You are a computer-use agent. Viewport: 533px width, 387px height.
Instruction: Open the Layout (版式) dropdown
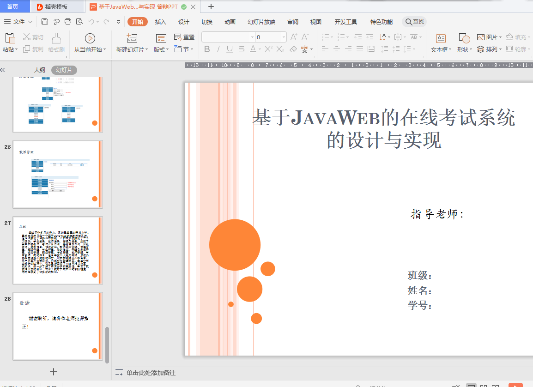tap(161, 49)
